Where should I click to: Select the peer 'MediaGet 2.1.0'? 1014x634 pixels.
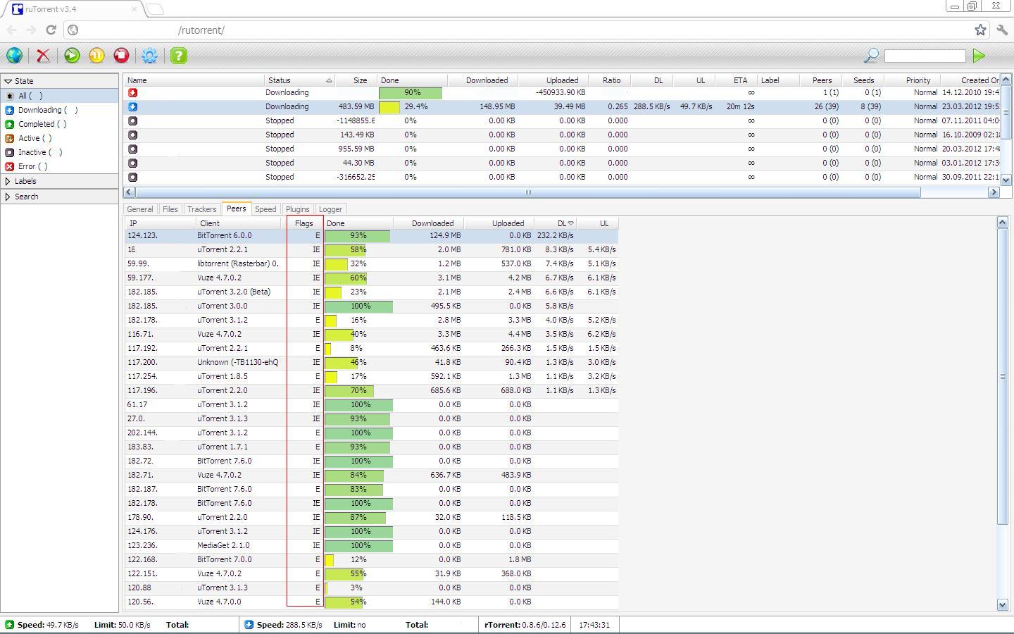(x=372, y=546)
